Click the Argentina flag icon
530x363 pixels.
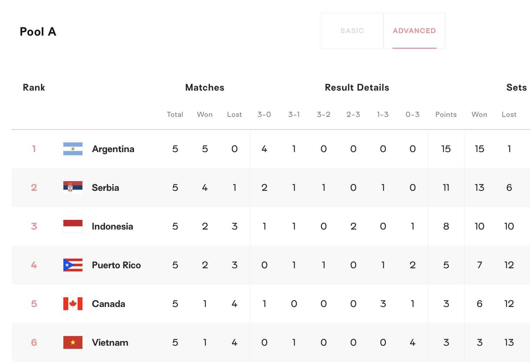point(73,149)
